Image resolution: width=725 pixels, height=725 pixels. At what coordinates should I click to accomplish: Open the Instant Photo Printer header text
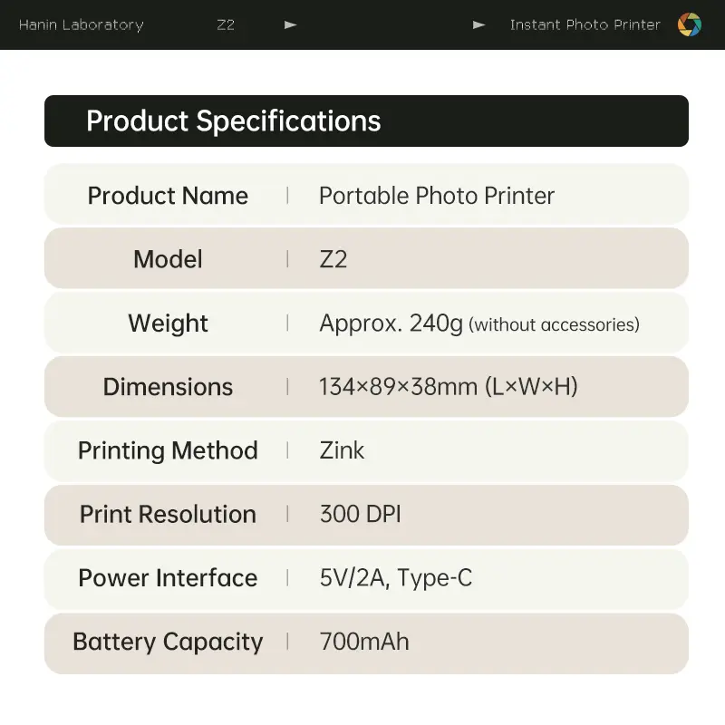(x=585, y=25)
